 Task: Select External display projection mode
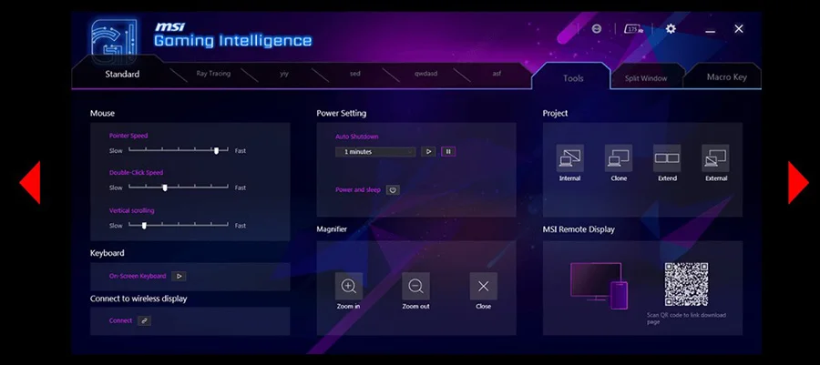715,157
